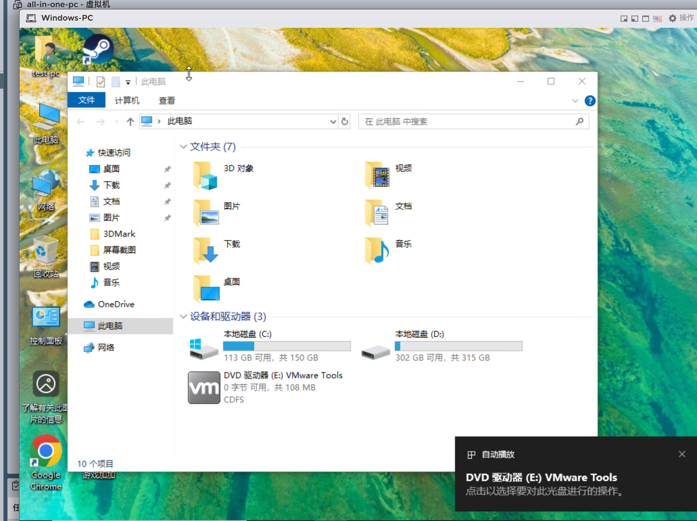Image resolution: width=697 pixels, height=521 pixels.
Task: Open the blue Help question mark icon
Action: click(x=590, y=101)
